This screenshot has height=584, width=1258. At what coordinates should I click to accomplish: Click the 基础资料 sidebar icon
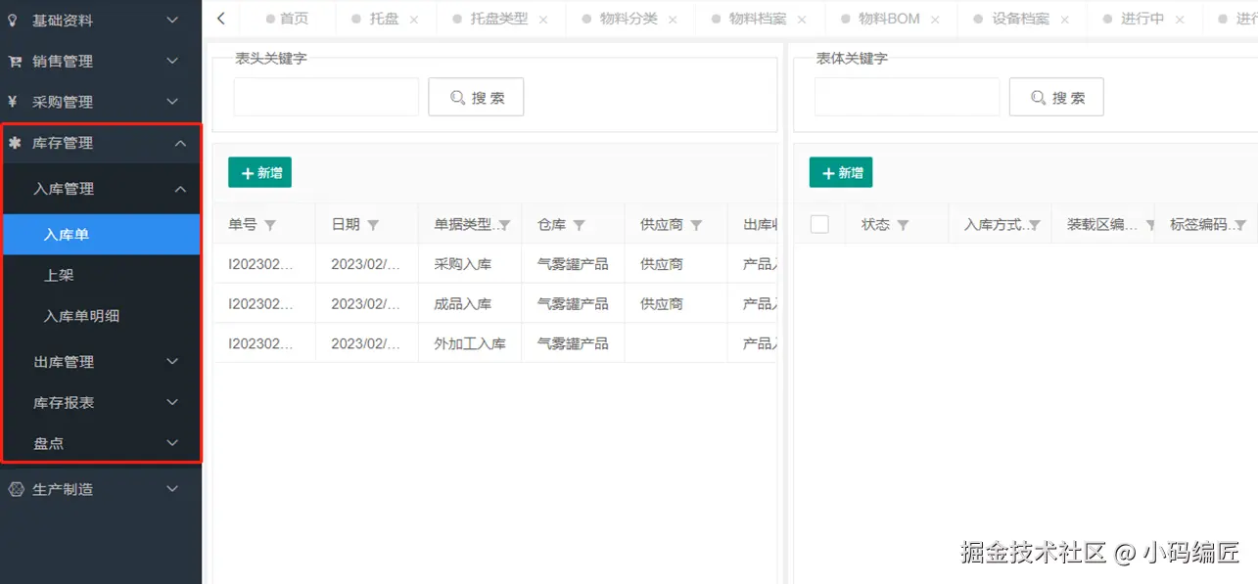(x=14, y=20)
